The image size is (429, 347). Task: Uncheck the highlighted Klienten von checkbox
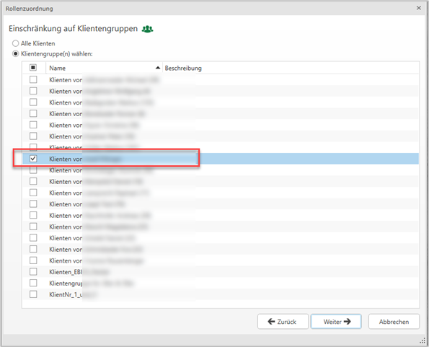[x=33, y=159]
